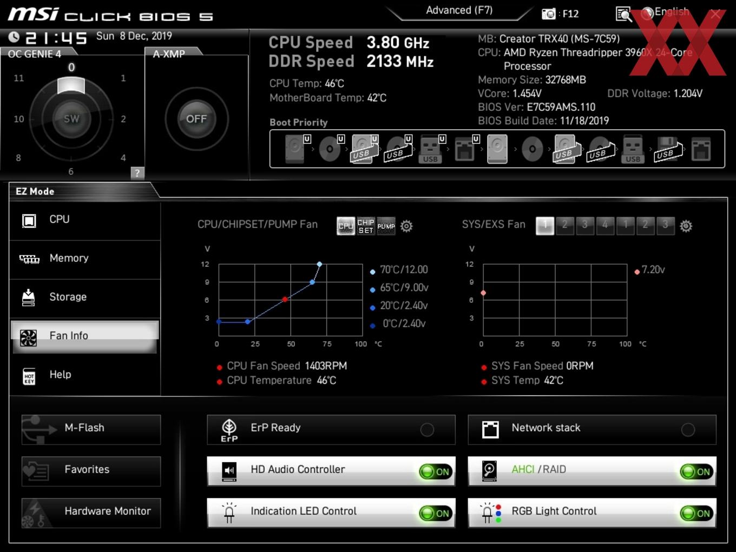
Task: Select Fan Info in the sidebar
Action: [85, 337]
